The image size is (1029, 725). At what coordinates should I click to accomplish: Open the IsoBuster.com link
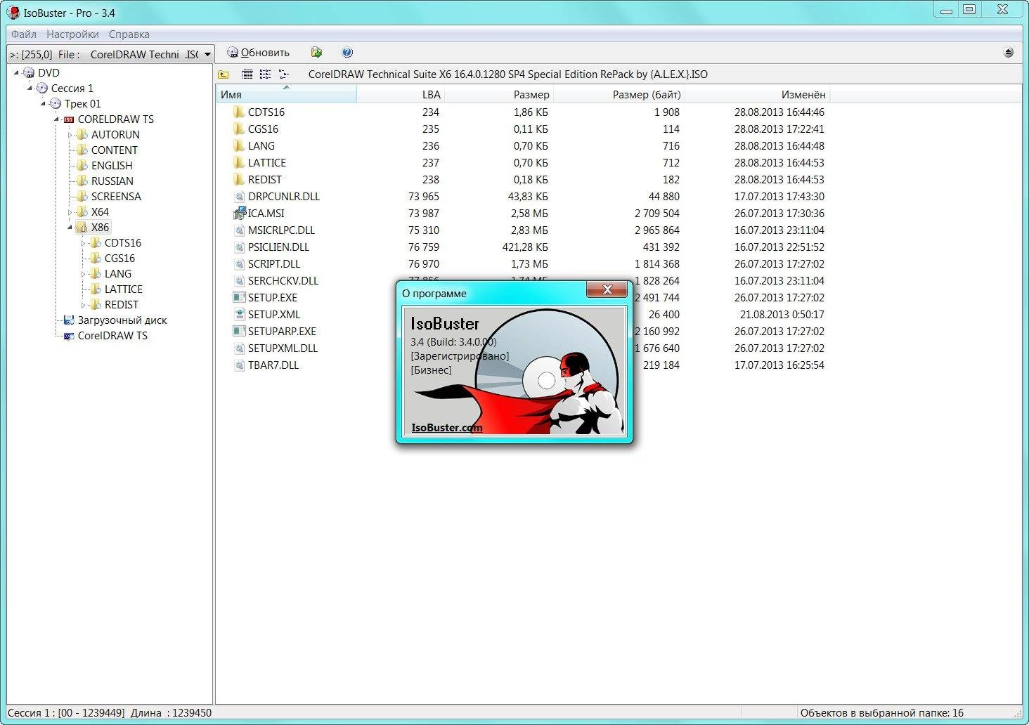pyautogui.click(x=446, y=427)
